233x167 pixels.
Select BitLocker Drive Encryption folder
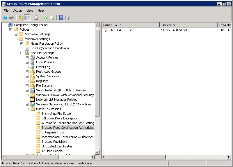tap(60, 118)
